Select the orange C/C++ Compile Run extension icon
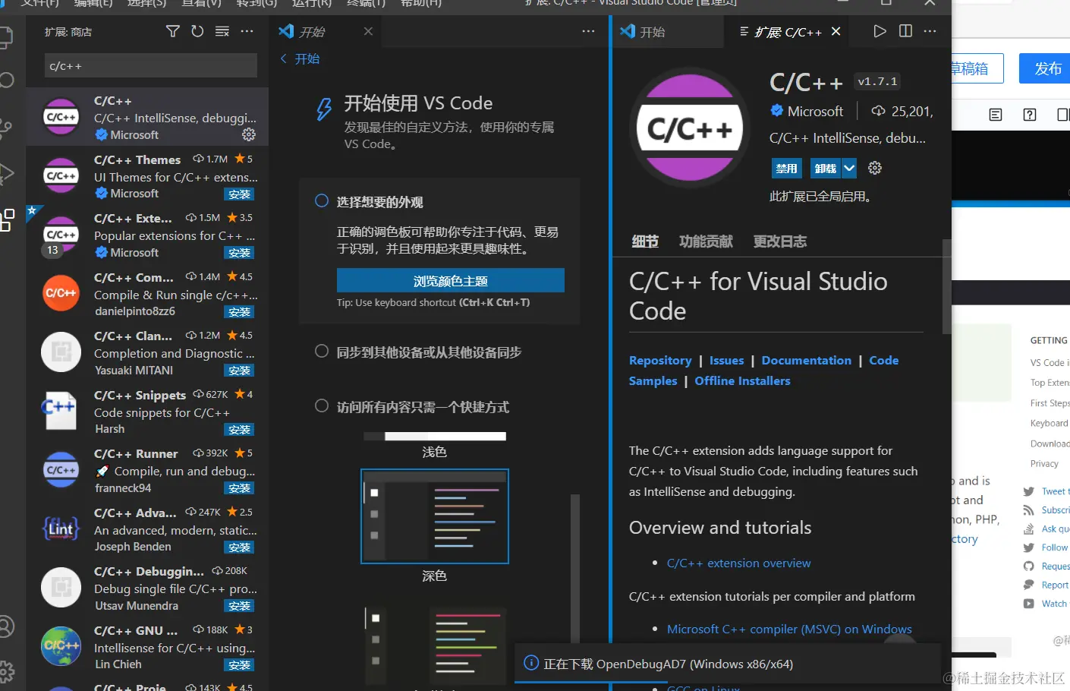This screenshot has width=1070, height=691. 61,293
